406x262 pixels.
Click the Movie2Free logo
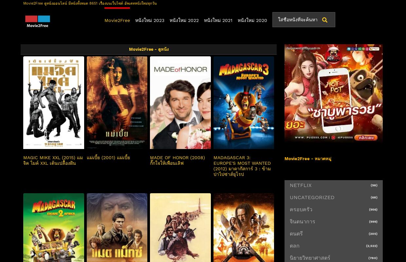[38, 21]
